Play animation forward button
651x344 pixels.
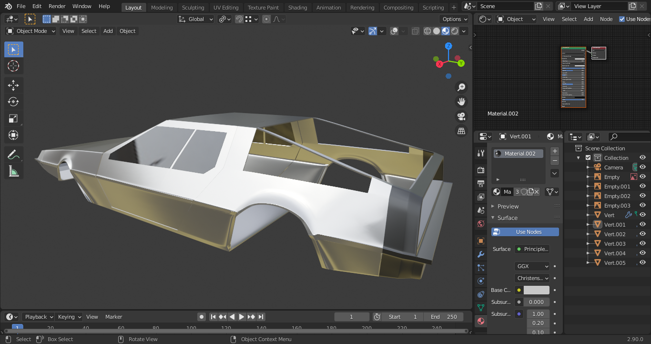(242, 317)
